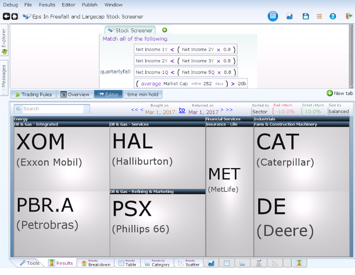355x275 pixels.
Task: Click the blue chart icon in bottom bar
Action: click(211, 263)
